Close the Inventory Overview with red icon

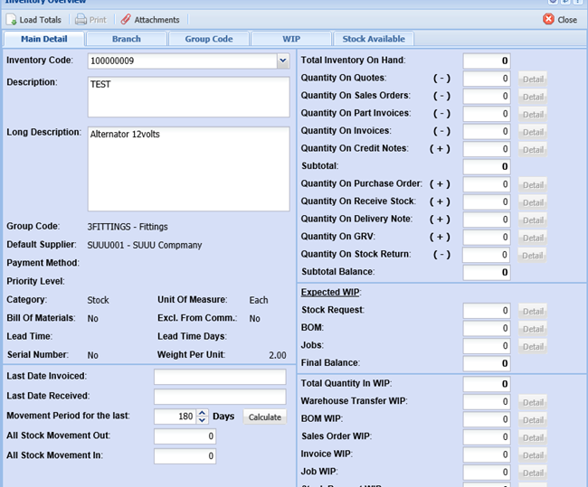tap(548, 20)
